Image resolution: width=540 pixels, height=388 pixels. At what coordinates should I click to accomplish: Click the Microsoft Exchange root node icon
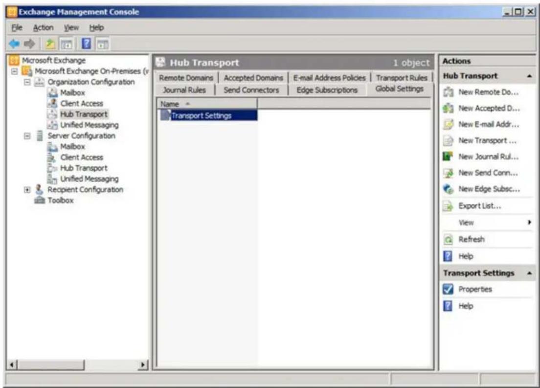click(x=14, y=60)
